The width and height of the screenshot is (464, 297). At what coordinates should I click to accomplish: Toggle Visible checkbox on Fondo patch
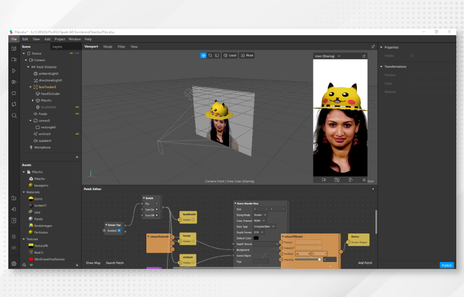[193, 241]
